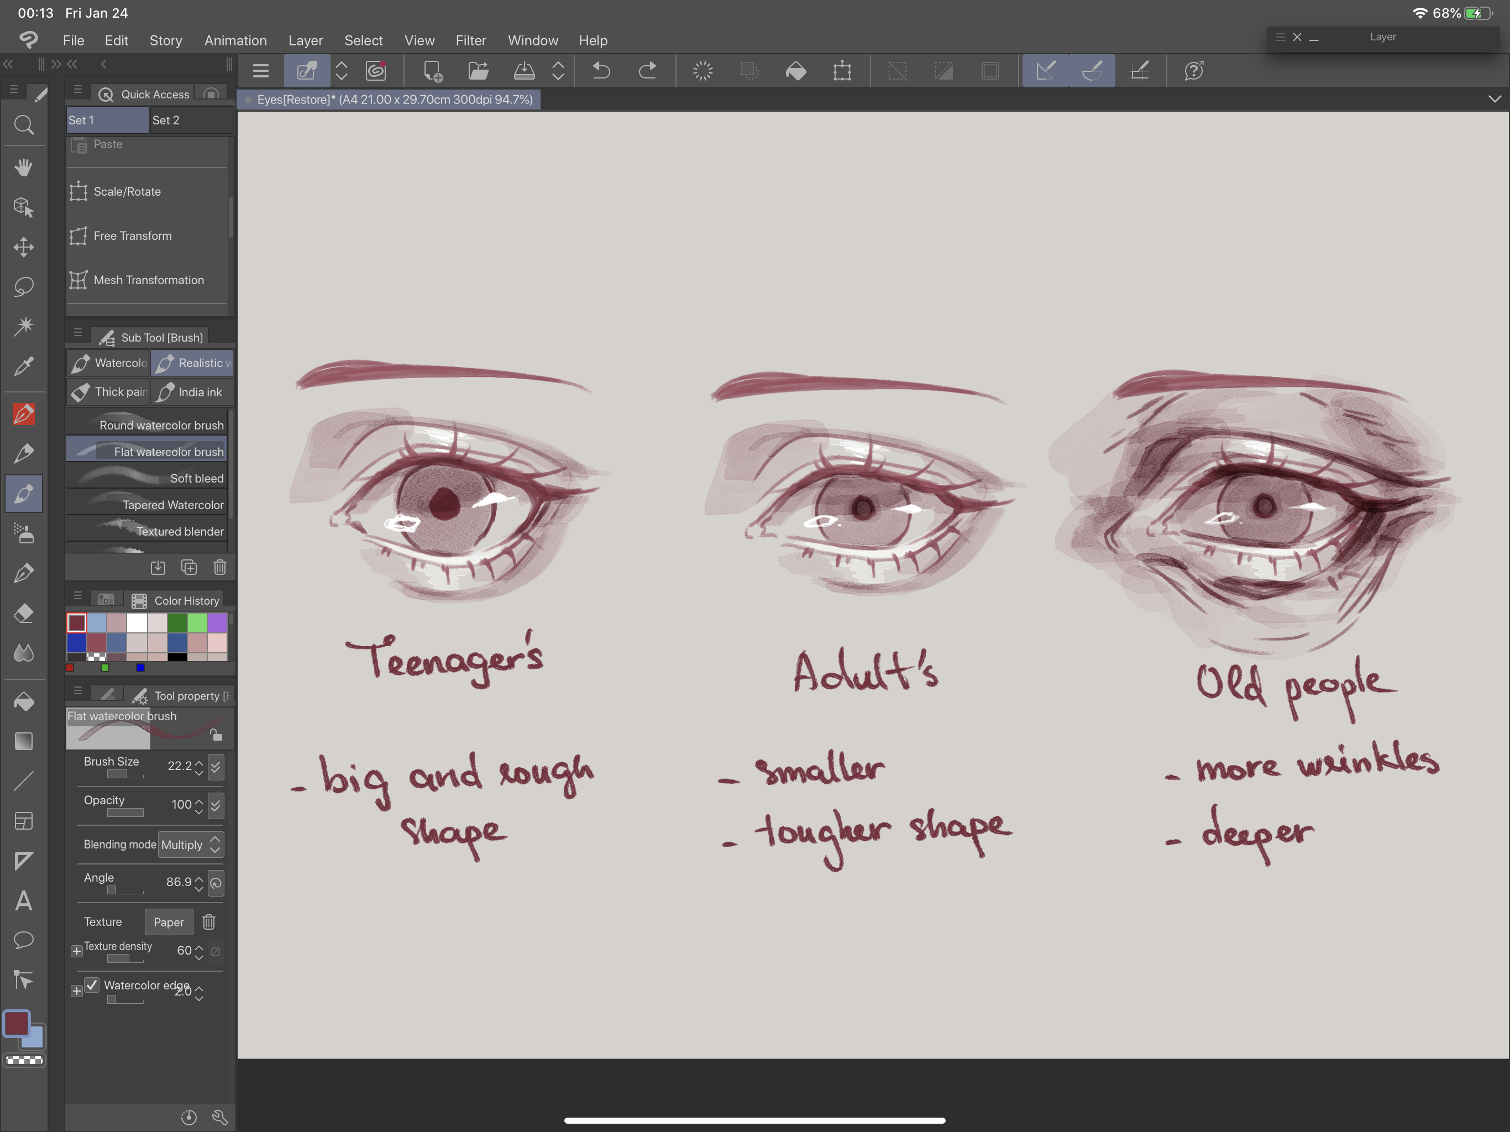The height and width of the screenshot is (1132, 1510).
Task: Select the Eraser tool
Action: [24, 614]
